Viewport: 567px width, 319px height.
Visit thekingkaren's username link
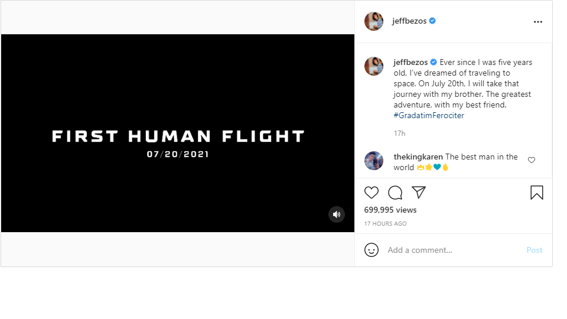(418, 157)
